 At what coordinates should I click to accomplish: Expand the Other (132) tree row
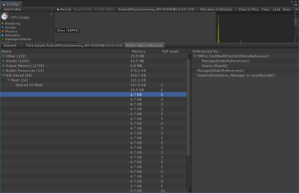(x=3, y=56)
